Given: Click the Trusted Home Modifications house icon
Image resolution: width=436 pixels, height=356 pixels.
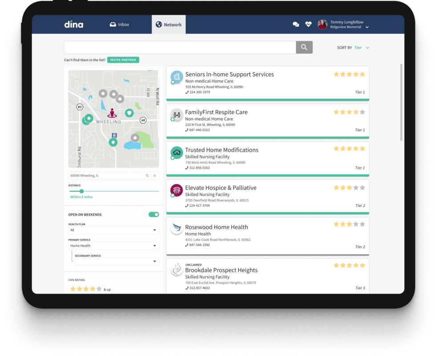Looking at the screenshot, I should (x=176, y=153).
